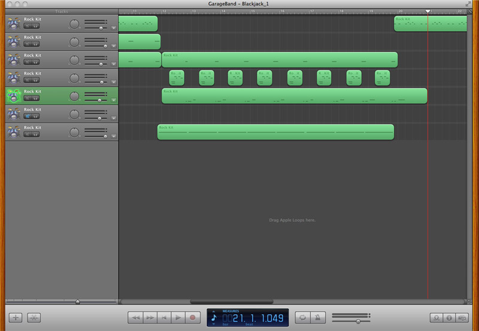Expand automation for the fourth Rock Kit track
Viewport: 479px width, 331px height.
114,82
